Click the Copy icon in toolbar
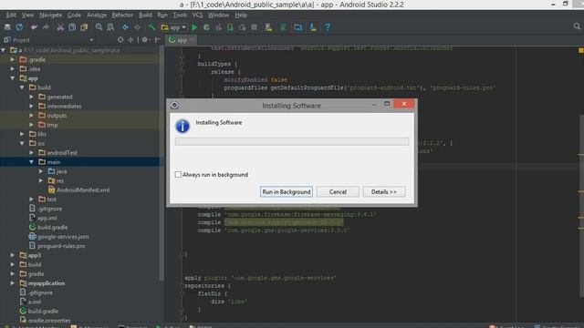This screenshot has width=584, height=328. tap(72, 27)
